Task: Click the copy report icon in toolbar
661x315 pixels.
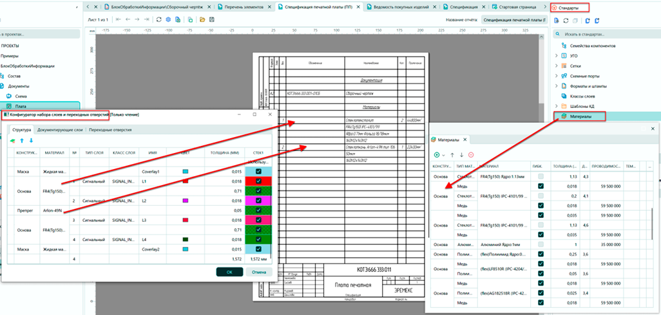Action: [191, 19]
